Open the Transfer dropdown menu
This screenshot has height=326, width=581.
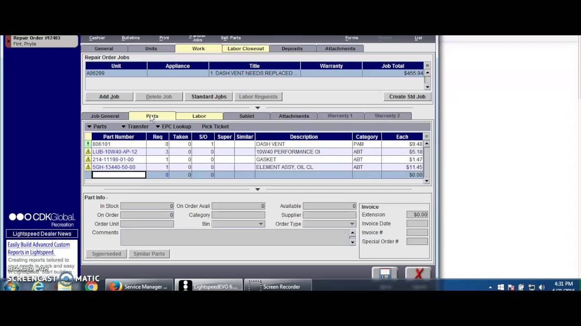click(135, 126)
